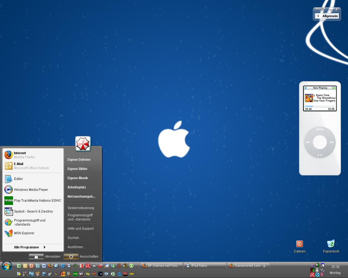Launch Editor from Start menu
Image resolution: width=348 pixels, height=278 pixels.
[x=33, y=179]
